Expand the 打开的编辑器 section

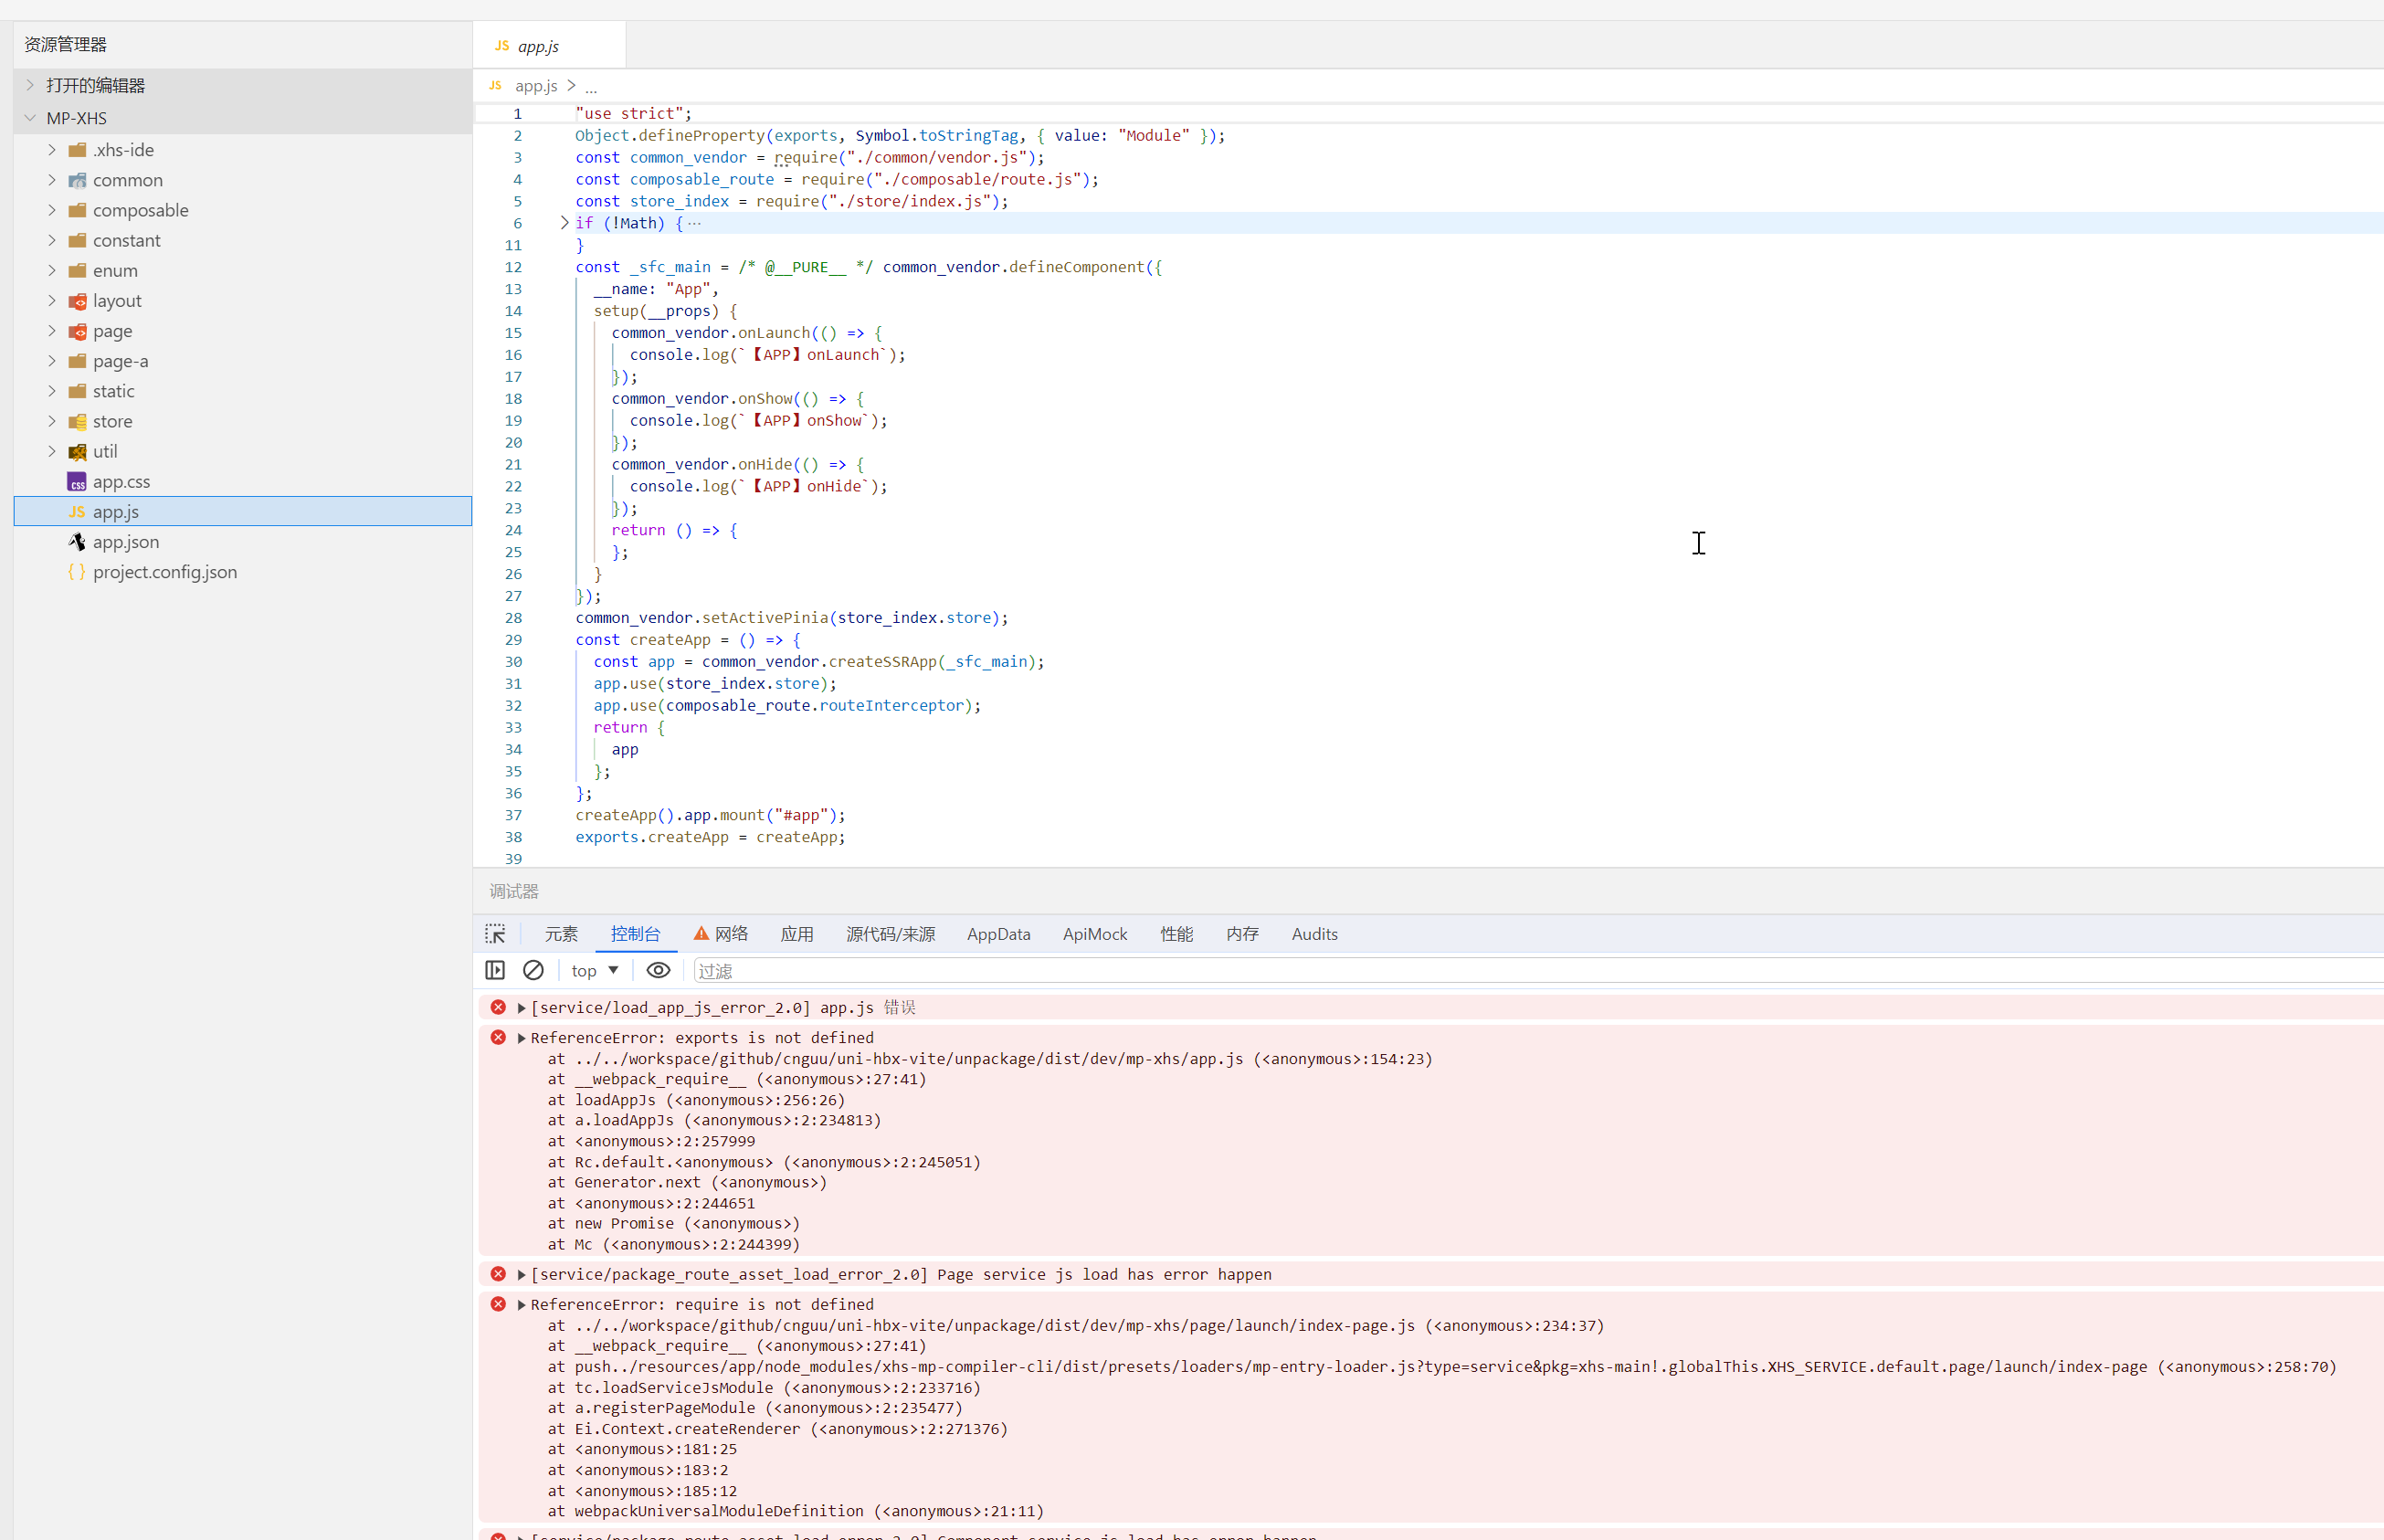[x=30, y=85]
